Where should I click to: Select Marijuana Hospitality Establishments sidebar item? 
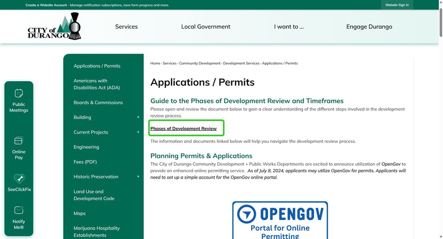[x=96, y=232]
